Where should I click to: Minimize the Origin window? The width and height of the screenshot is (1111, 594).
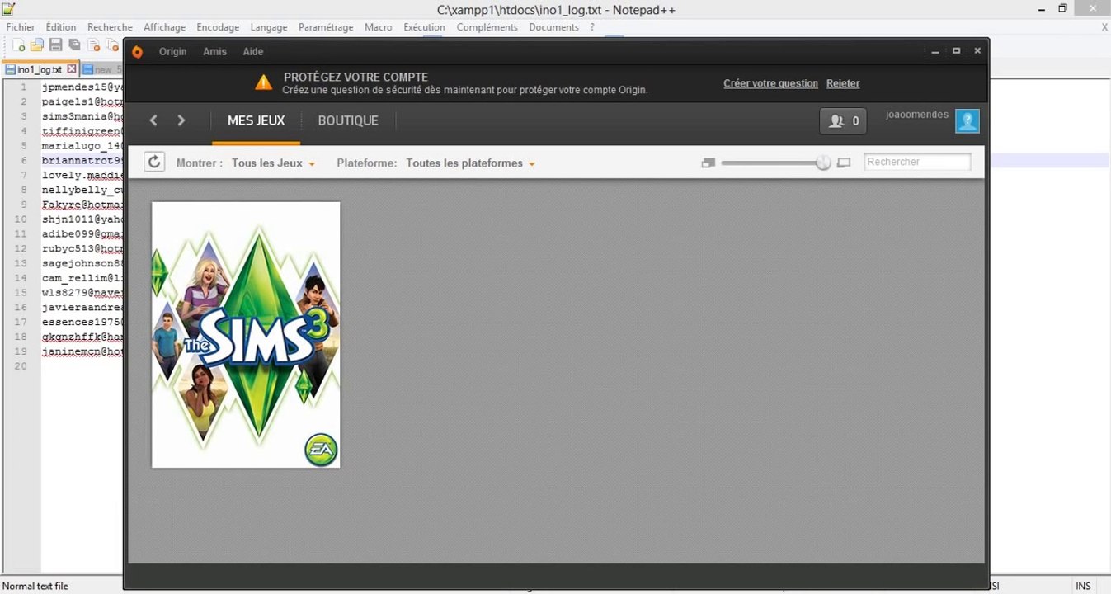click(935, 51)
